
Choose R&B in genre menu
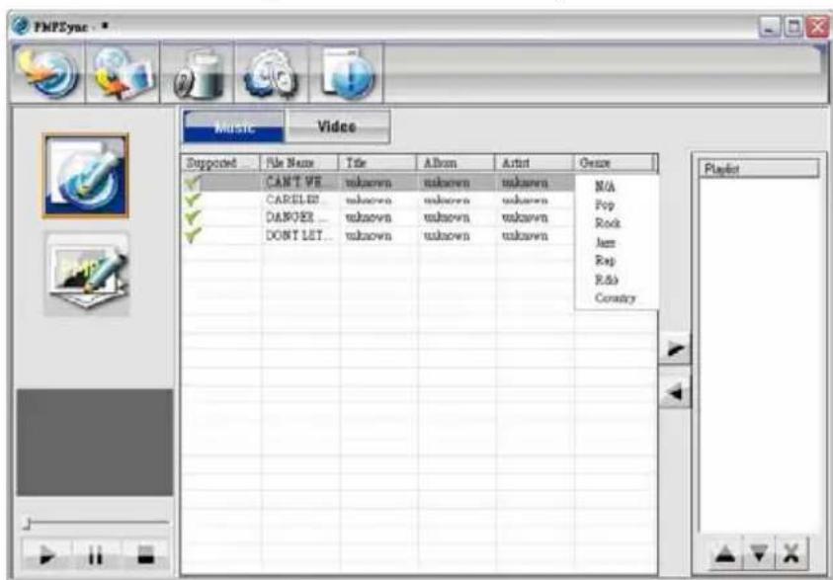pyautogui.click(x=606, y=280)
